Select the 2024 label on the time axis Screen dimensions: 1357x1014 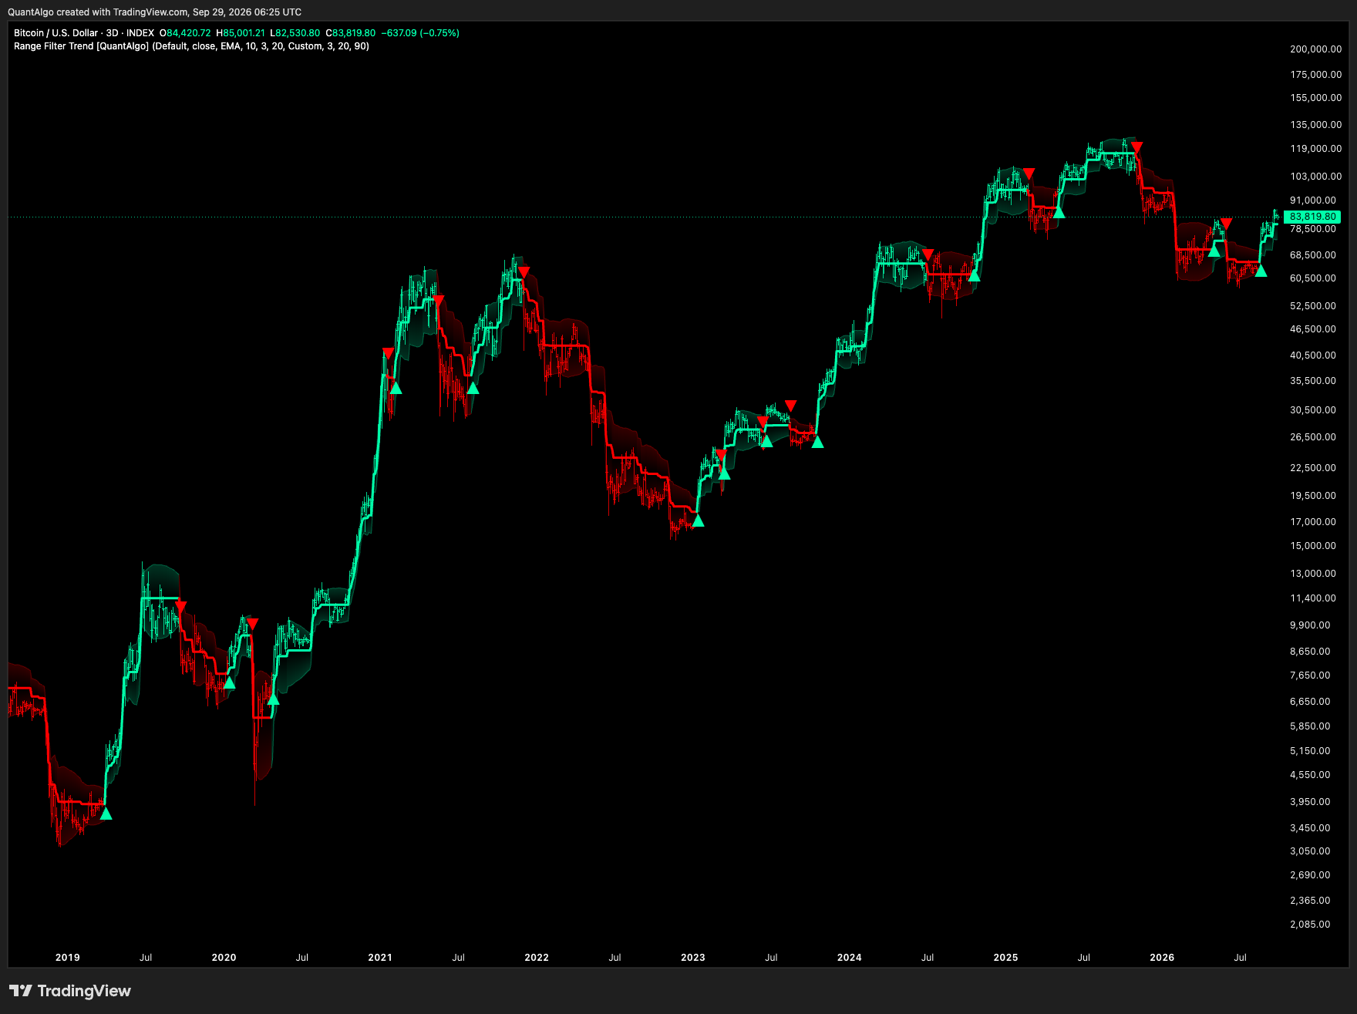pos(850,958)
